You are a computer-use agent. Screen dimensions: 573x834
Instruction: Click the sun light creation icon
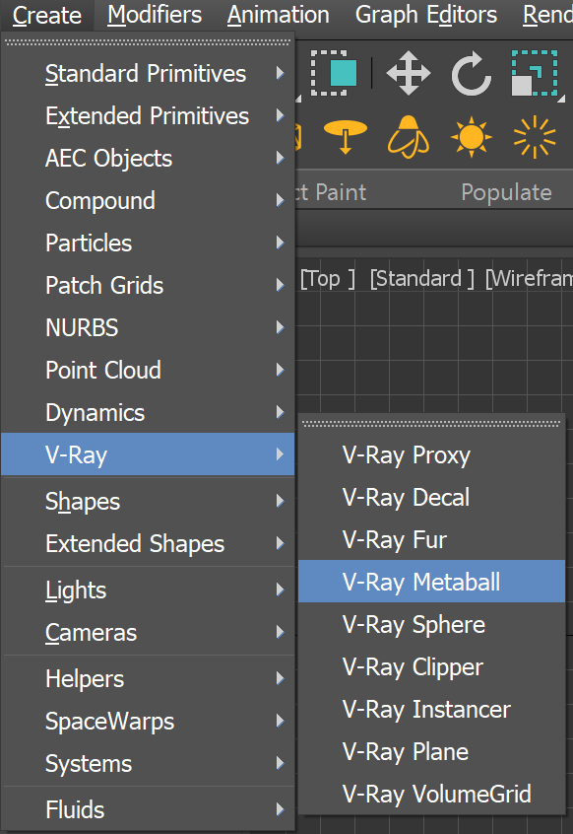tap(471, 138)
